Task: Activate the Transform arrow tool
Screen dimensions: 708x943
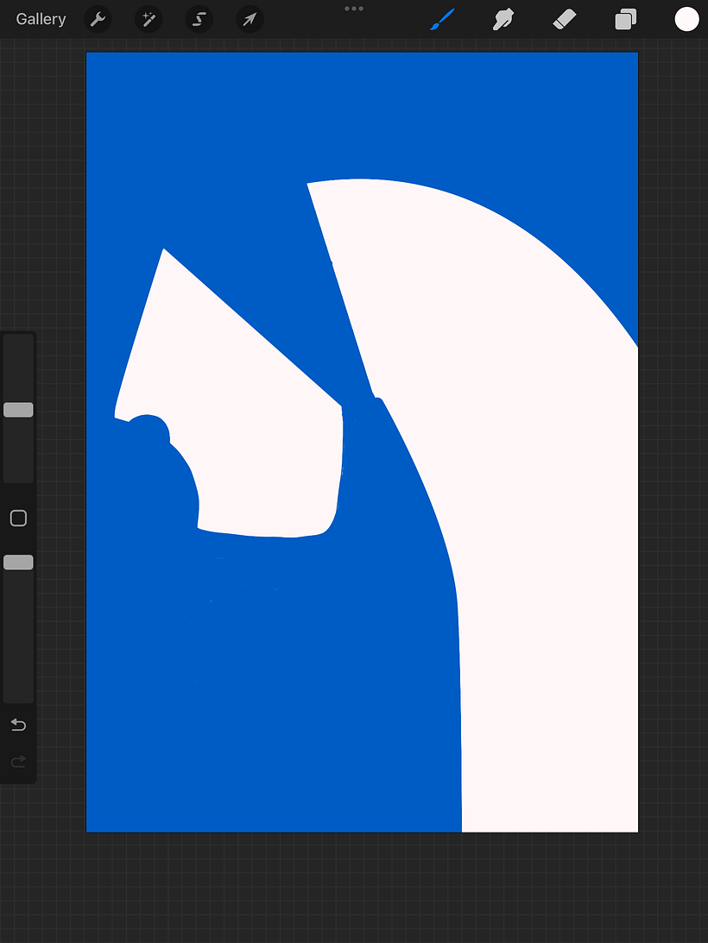Action: (x=250, y=19)
